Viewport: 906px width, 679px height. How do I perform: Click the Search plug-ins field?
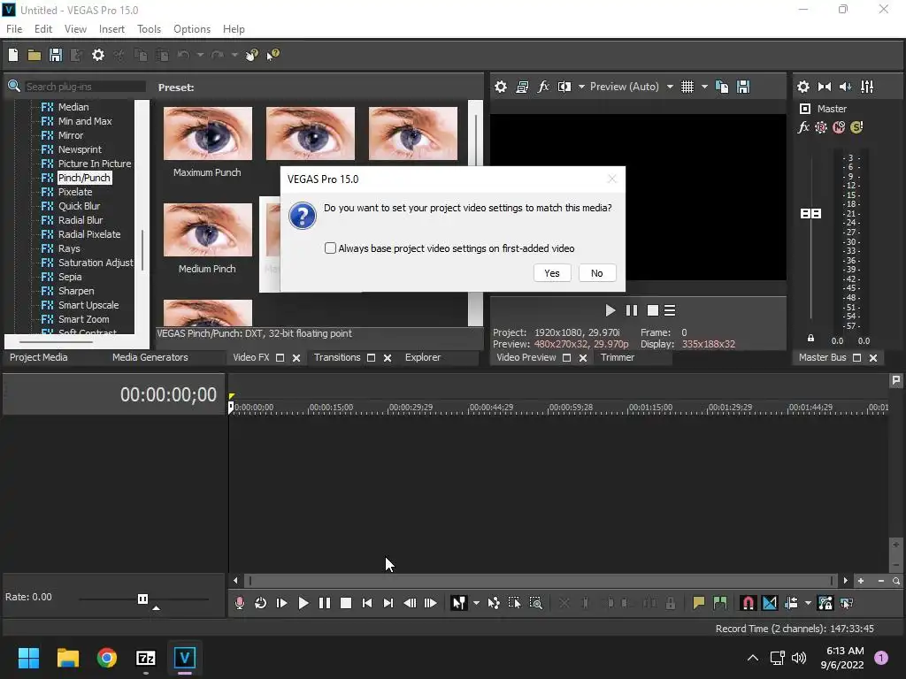84,87
